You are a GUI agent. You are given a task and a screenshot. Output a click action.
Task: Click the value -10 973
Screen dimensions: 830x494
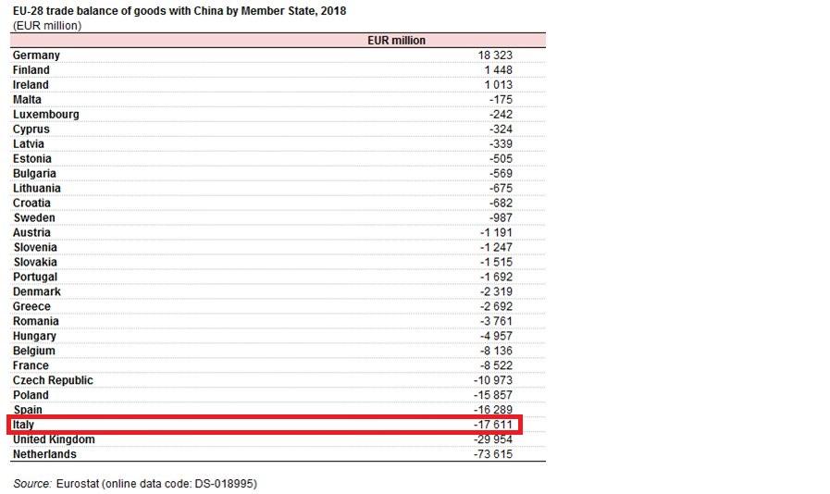tap(493, 382)
